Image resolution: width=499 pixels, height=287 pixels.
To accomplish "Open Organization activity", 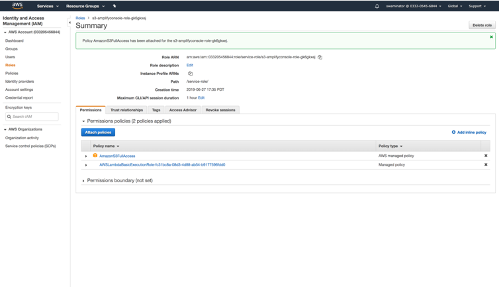I will [22, 138].
